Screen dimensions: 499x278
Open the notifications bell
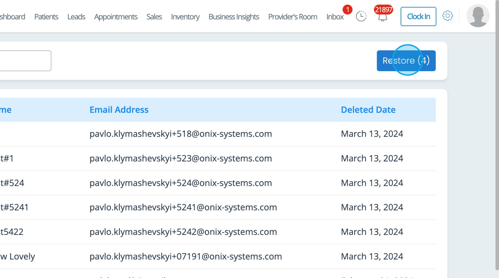tap(382, 17)
